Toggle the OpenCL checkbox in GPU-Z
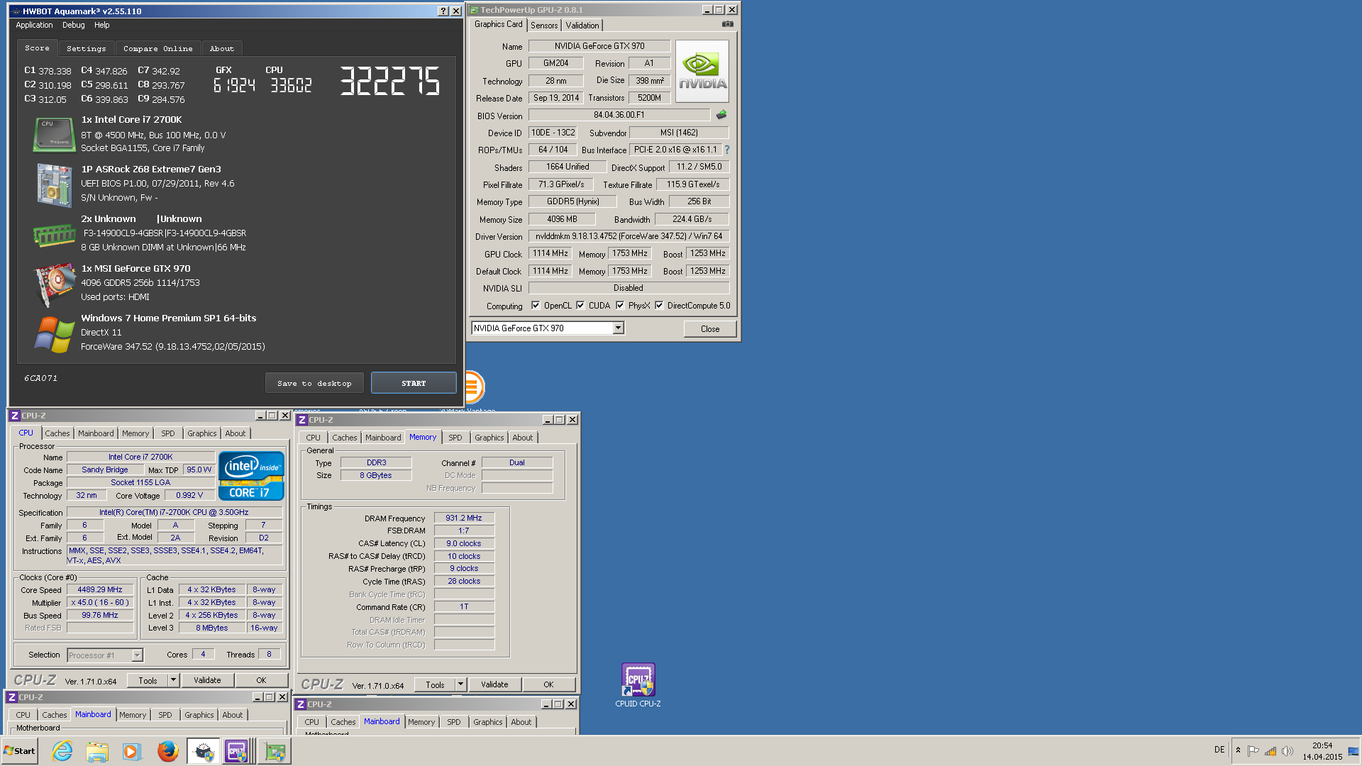1362x766 pixels. click(536, 306)
